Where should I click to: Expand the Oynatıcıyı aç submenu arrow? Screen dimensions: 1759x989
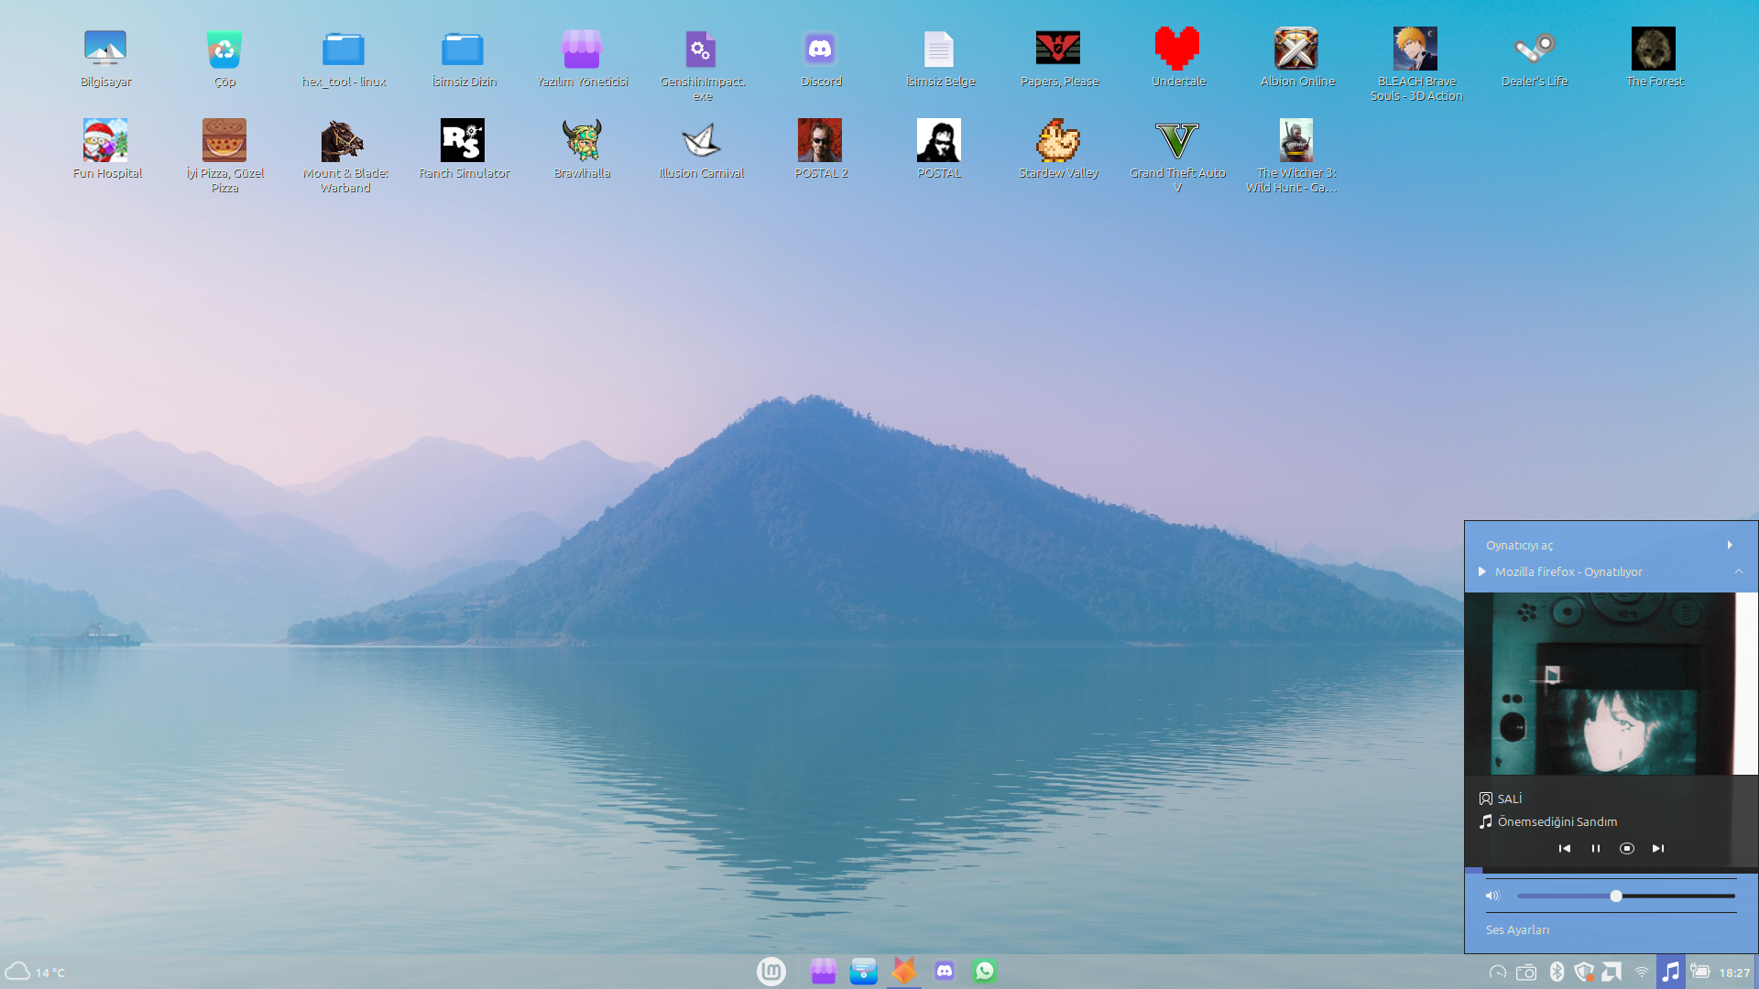point(1730,546)
